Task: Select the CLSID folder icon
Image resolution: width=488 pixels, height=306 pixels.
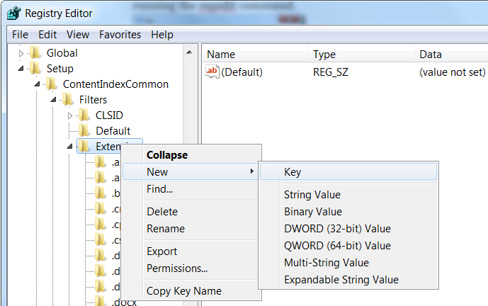Action: 84,115
